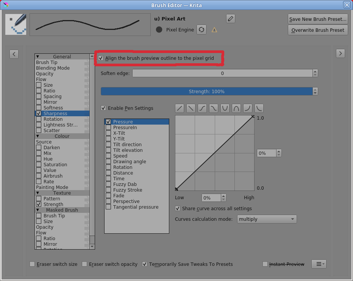Screen dimensions: 353x281
Task: Open the hamburger menu at bottom right
Action: click(x=319, y=264)
